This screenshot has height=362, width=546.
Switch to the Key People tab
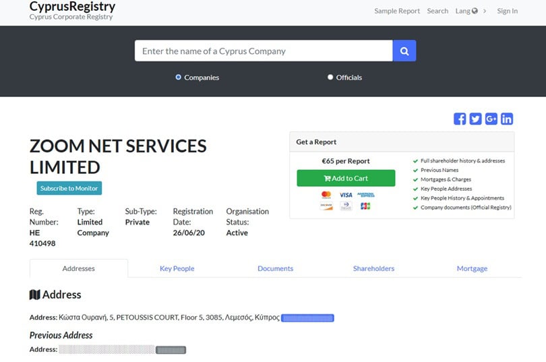[x=177, y=268]
